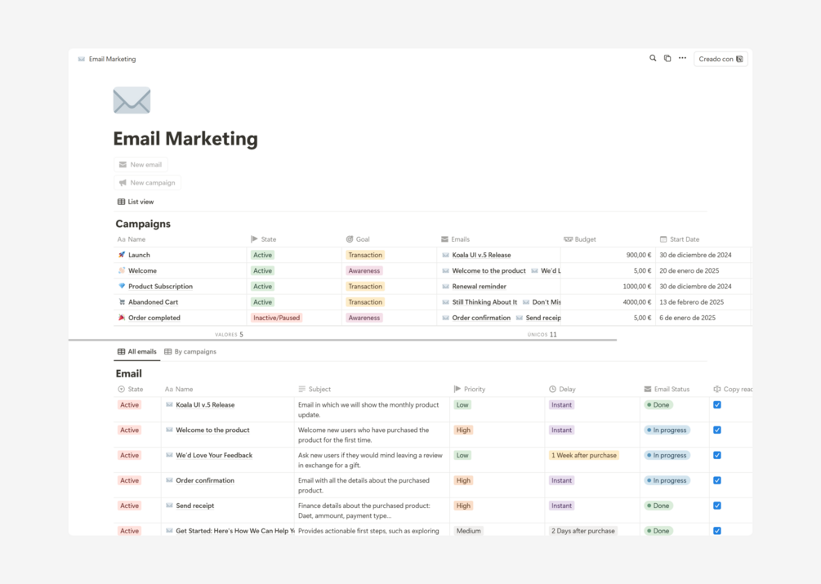The image size is (821, 584).
Task: Switch to the By campaigns tab
Action: tap(190, 352)
